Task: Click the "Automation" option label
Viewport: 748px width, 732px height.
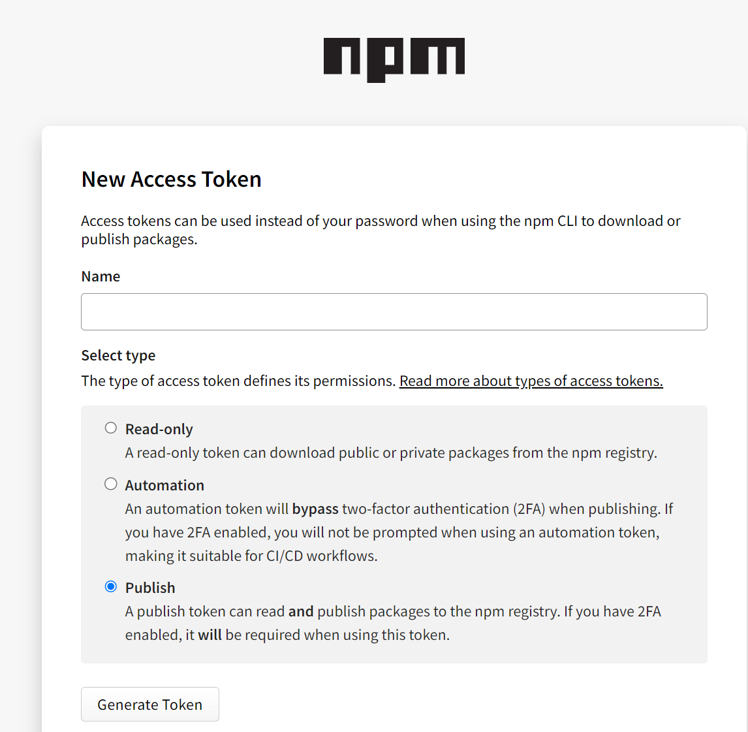Action: point(164,485)
